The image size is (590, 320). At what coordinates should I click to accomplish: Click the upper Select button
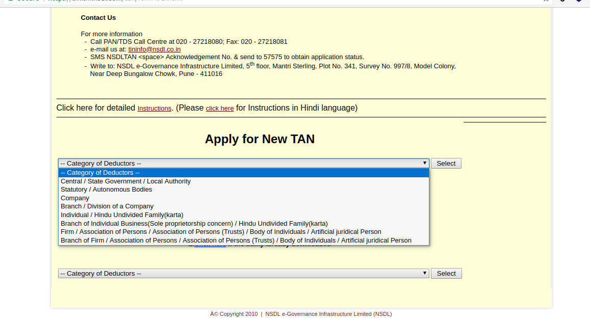446,163
